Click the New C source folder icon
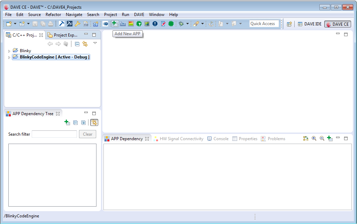Viewport: 357px width, 224px height. pos(96,24)
